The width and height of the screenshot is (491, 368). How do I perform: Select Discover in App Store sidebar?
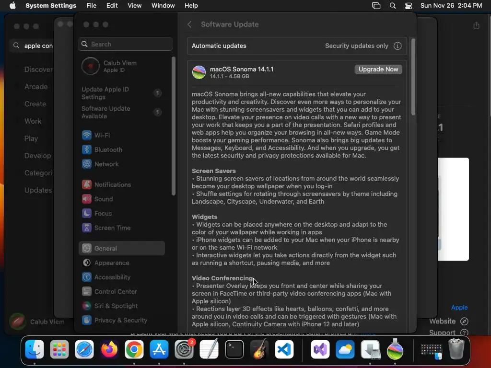pos(38,69)
